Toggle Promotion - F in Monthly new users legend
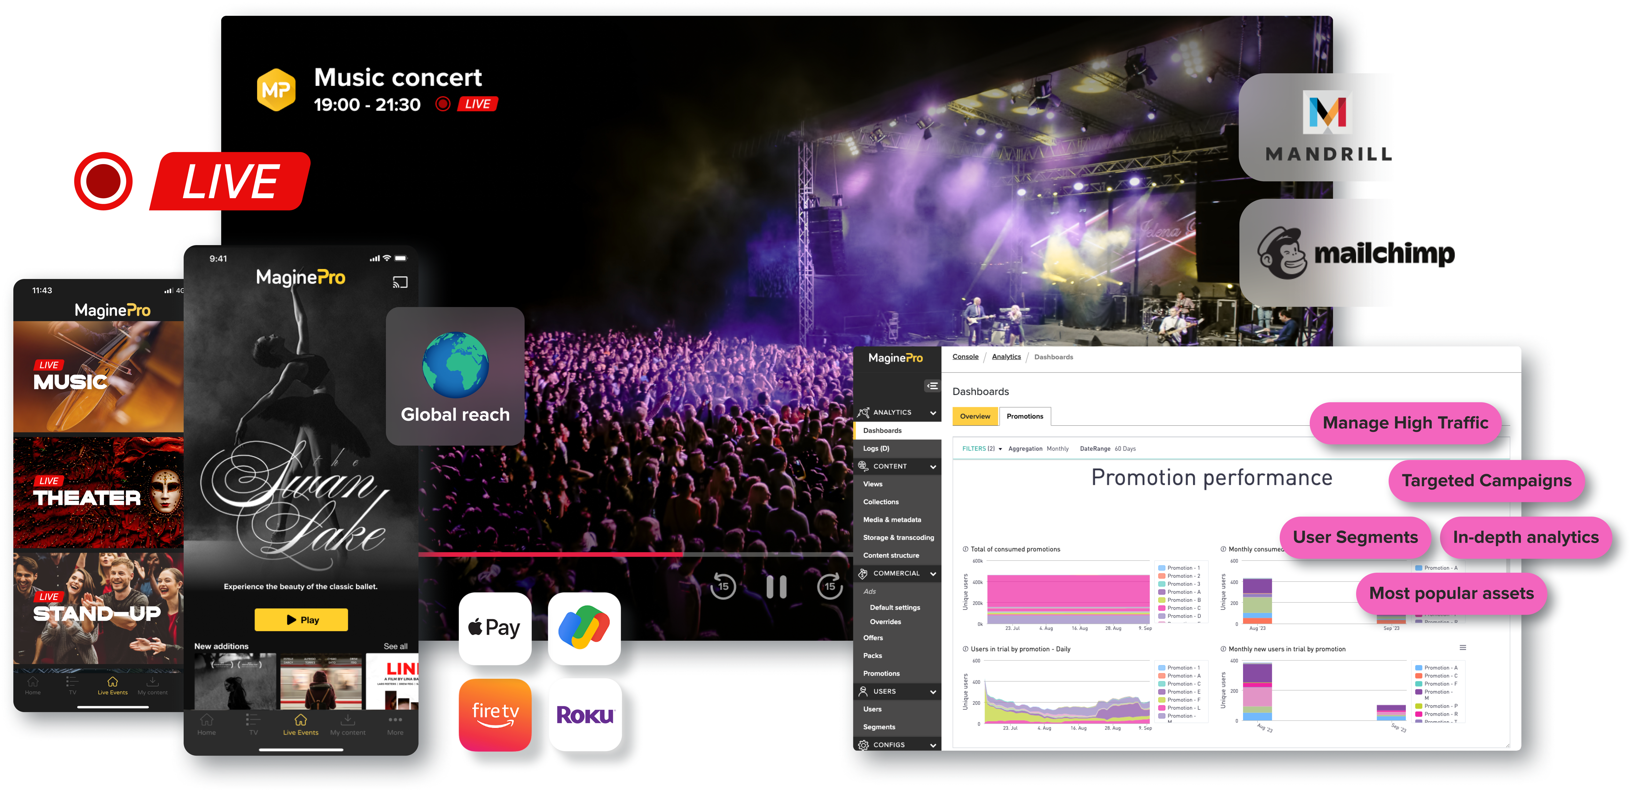 [x=1436, y=684]
